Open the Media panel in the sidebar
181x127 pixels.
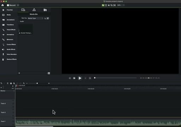pos(7,15)
